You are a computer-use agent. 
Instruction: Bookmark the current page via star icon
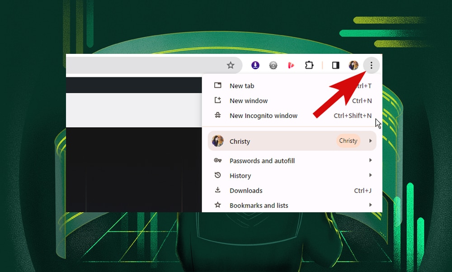231,65
